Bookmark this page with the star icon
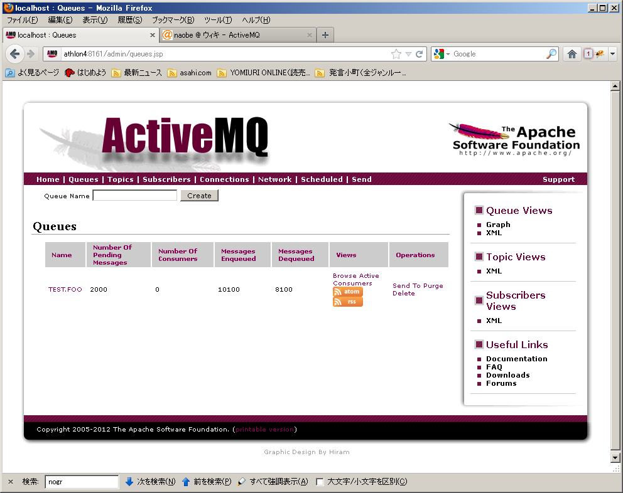 pyautogui.click(x=396, y=54)
